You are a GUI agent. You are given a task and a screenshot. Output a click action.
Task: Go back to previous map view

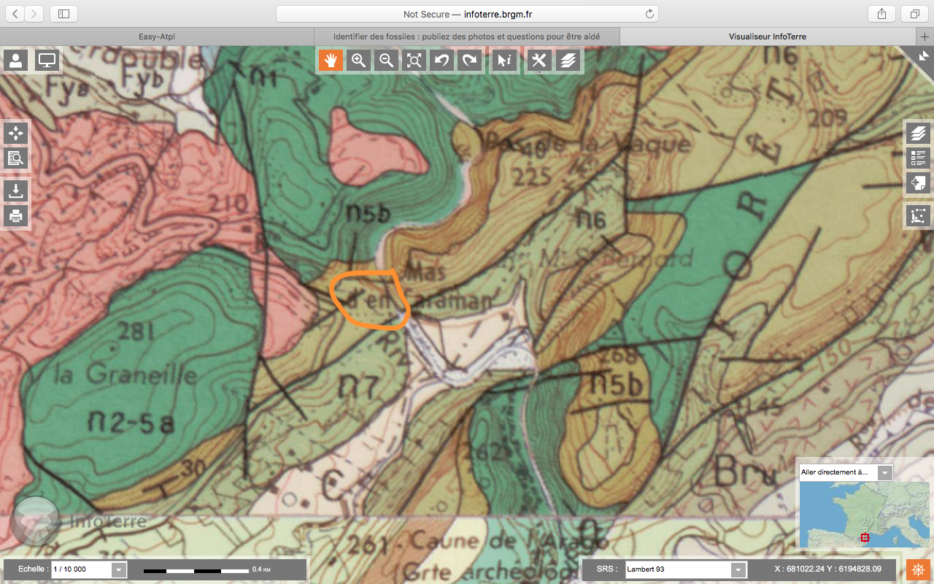[441, 61]
